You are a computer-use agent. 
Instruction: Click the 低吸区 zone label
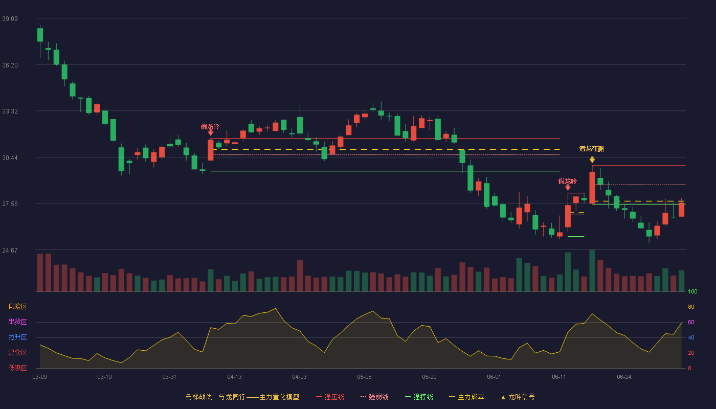coord(18,368)
